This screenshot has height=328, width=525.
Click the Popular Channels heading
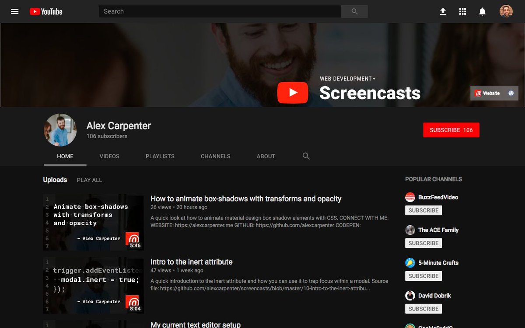(434, 179)
